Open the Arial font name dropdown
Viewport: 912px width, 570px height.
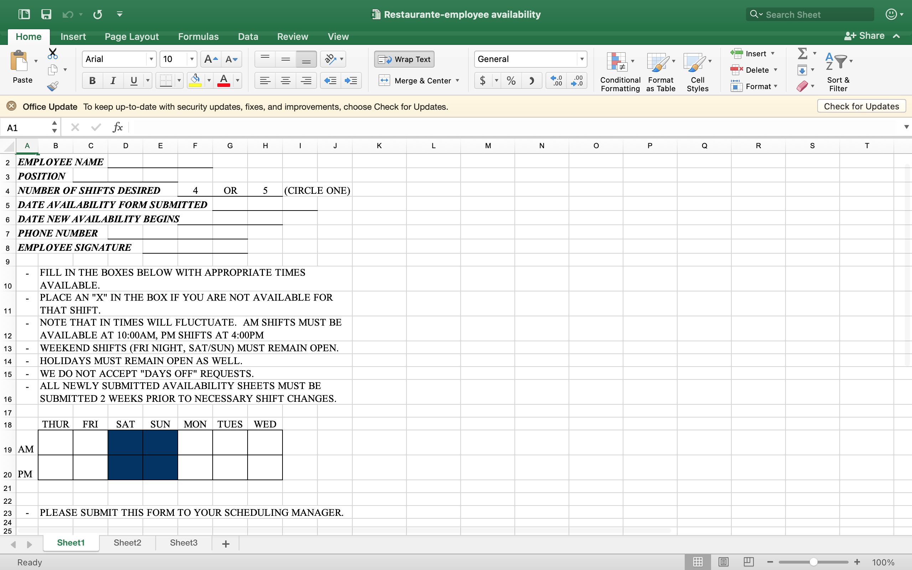pyautogui.click(x=151, y=59)
